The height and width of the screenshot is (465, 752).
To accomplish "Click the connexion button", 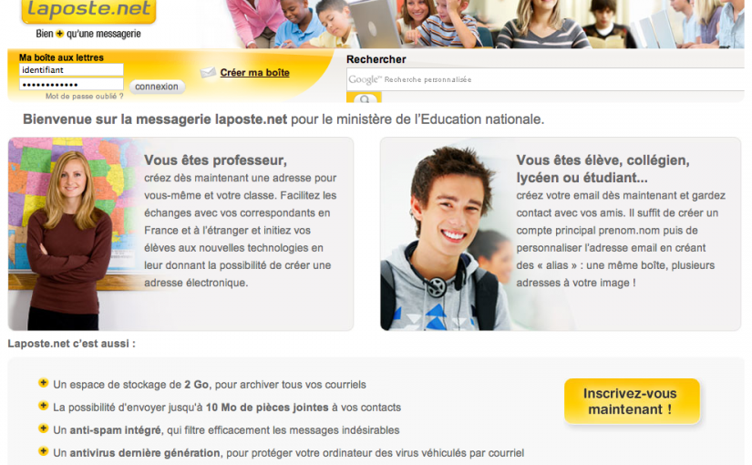I will pyautogui.click(x=157, y=87).
